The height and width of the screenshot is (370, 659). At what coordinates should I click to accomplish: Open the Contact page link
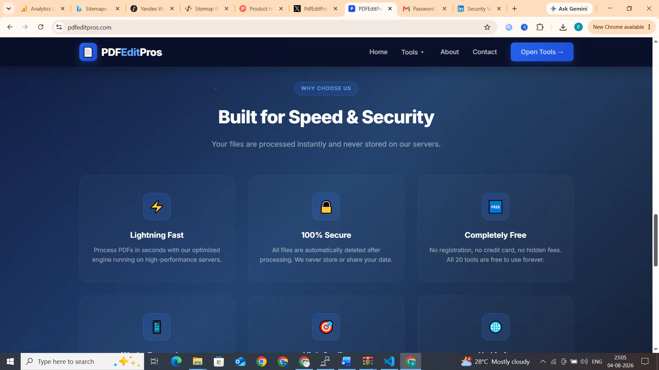click(485, 52)
